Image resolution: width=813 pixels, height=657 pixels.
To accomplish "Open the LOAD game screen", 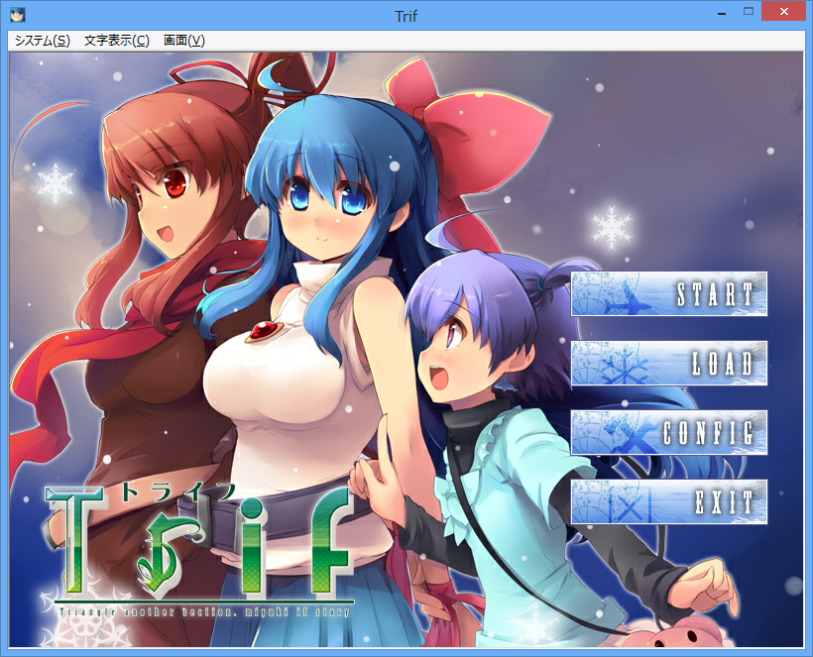I will point(669,364).
